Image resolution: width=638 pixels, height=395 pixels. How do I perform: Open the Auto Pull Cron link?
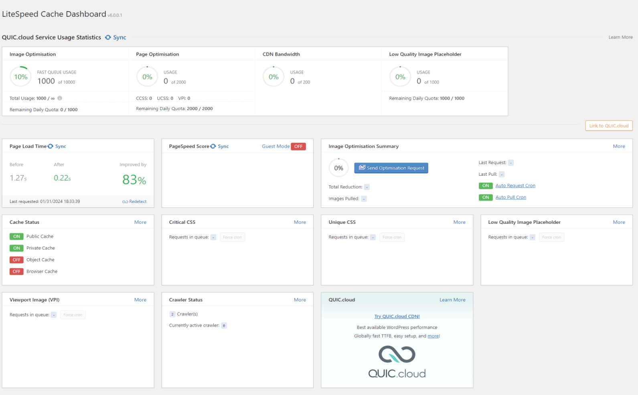coord(510,197)
